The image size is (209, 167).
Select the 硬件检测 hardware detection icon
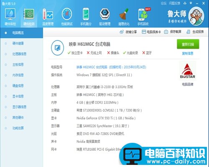tap(29, 17)
